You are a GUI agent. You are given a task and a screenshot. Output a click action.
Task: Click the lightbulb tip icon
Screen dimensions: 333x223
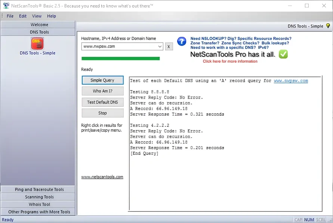(328, 26)
